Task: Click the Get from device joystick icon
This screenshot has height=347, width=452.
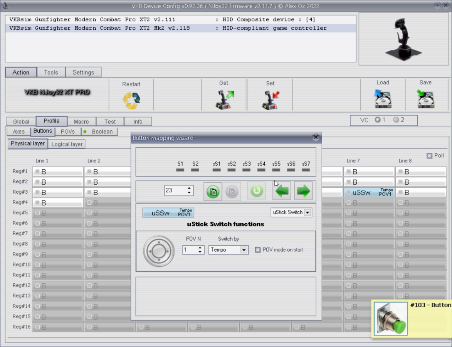Action: [224, 100]
